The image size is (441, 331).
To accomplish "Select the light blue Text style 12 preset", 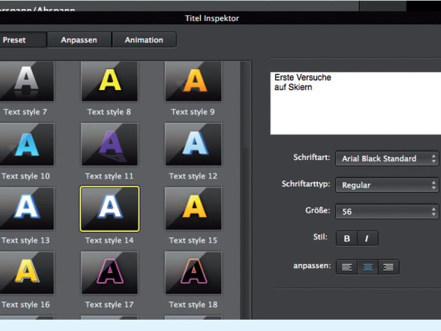I will click(193, 144).
